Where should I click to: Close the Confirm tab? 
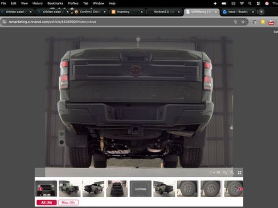tap(105, 12)
